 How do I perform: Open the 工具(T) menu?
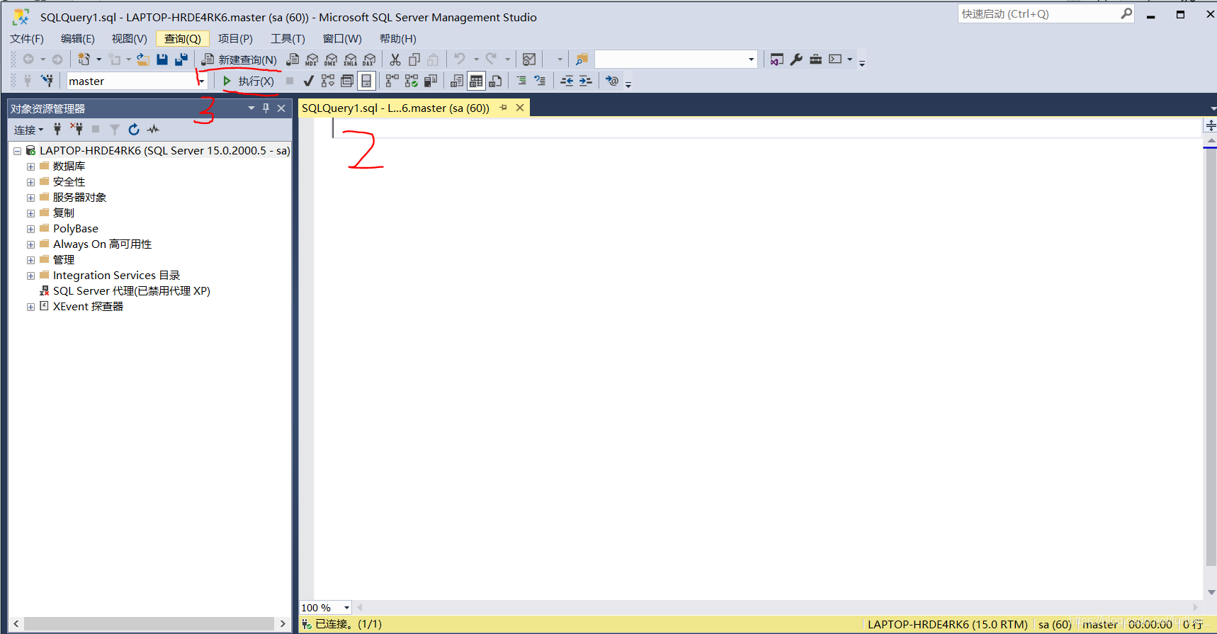pos(288,38)
